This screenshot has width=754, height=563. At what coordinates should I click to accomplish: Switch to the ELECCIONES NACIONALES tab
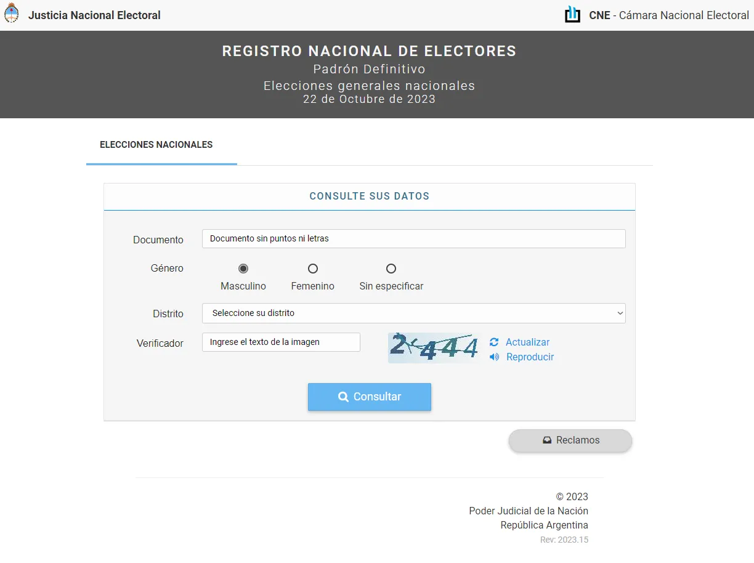point(156,145)
